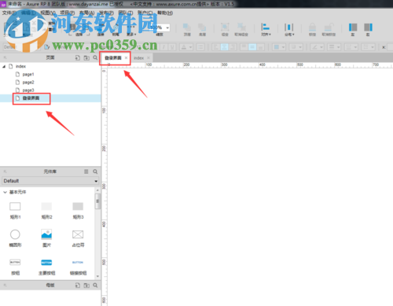Close the index canvas tab
Viewport: 393px width, 306px height.
pyautogui.click(x=149, y=57)
